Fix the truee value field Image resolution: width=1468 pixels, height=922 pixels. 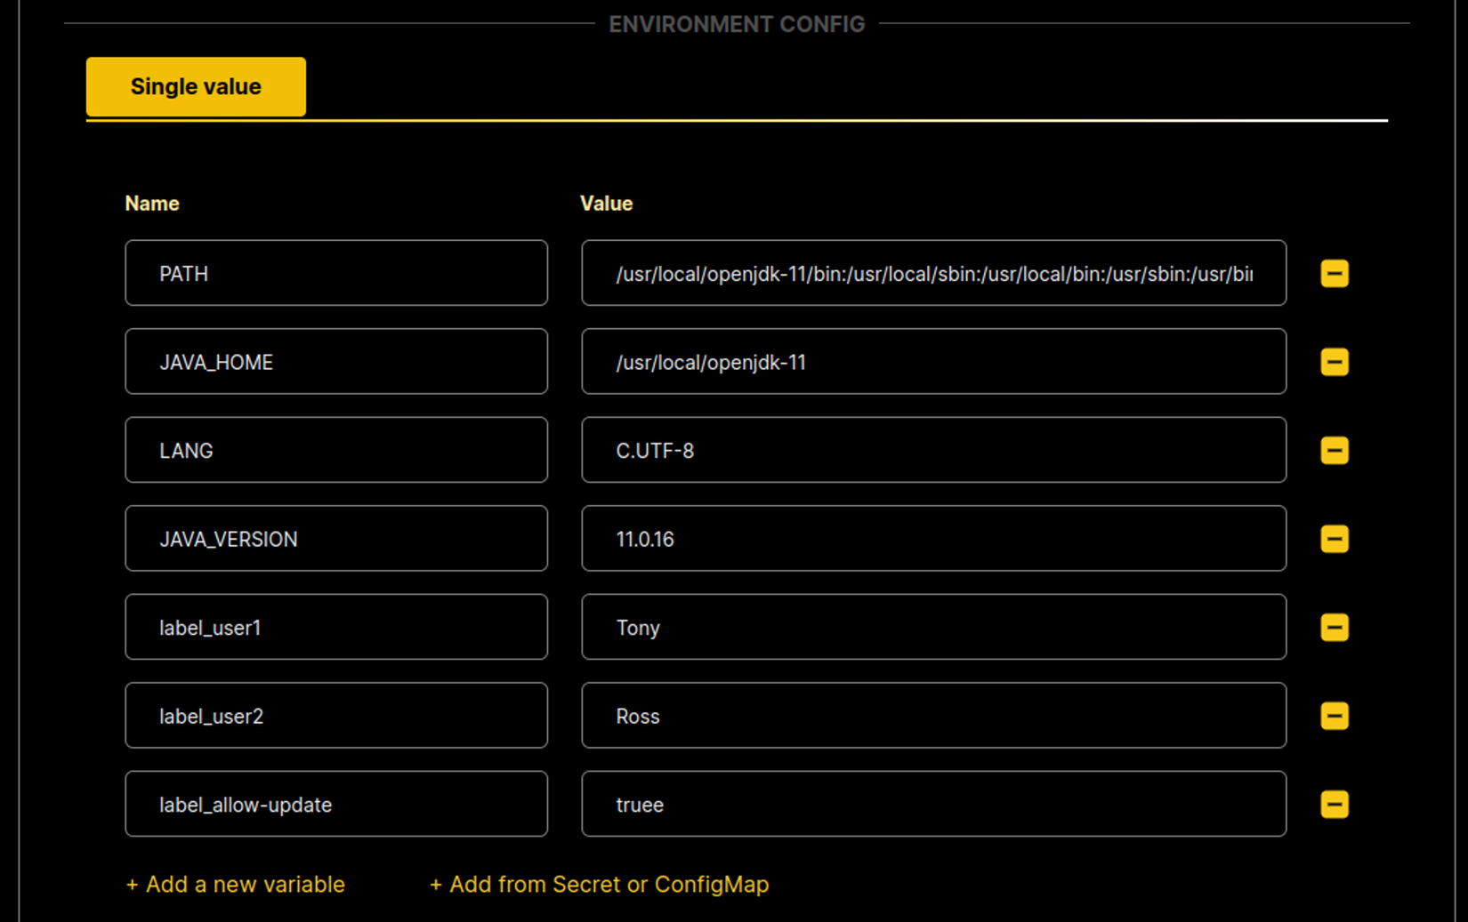click(x=933, y=805)
